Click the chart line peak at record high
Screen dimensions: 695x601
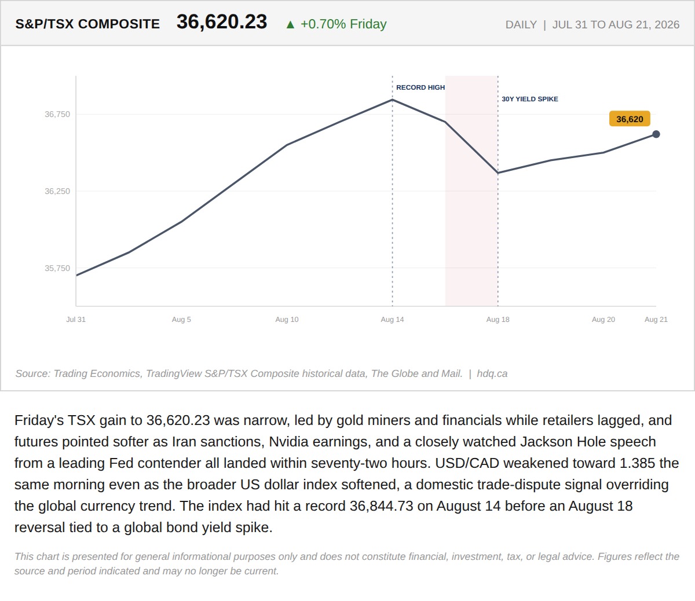(392, 100)
